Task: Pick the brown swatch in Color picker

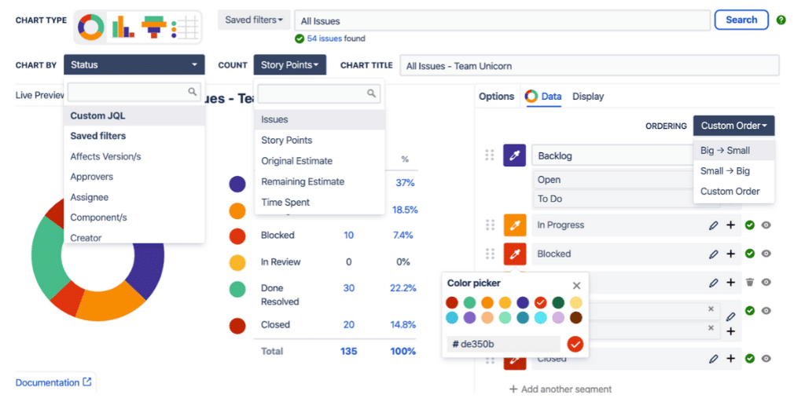Action: 576,317
